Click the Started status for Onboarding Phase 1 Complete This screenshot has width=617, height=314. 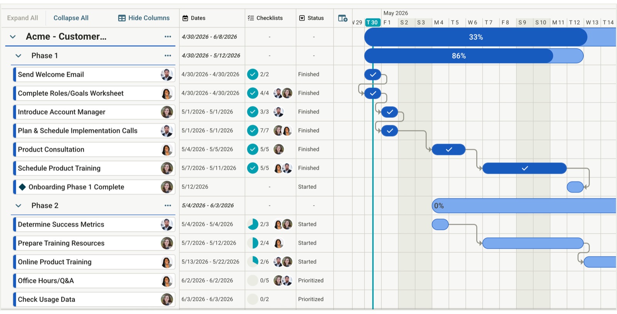point(307,187)
